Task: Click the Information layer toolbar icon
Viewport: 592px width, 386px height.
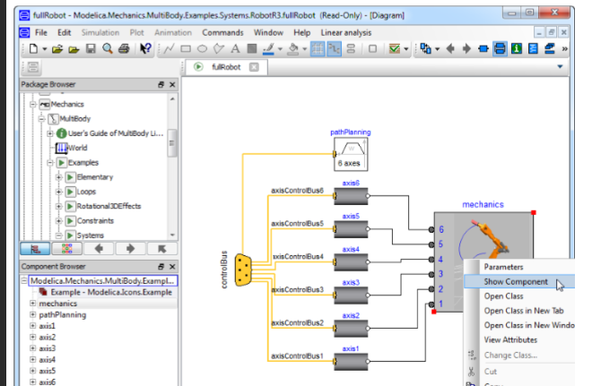Action: coord(518,49)
